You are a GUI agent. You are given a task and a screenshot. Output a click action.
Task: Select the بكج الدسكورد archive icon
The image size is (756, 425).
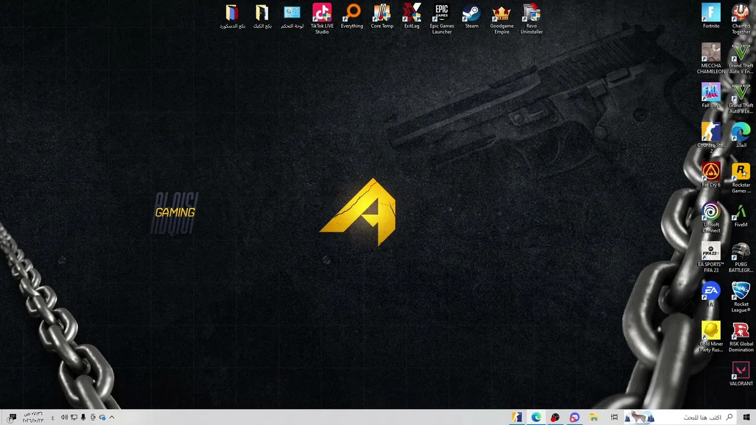232,17
